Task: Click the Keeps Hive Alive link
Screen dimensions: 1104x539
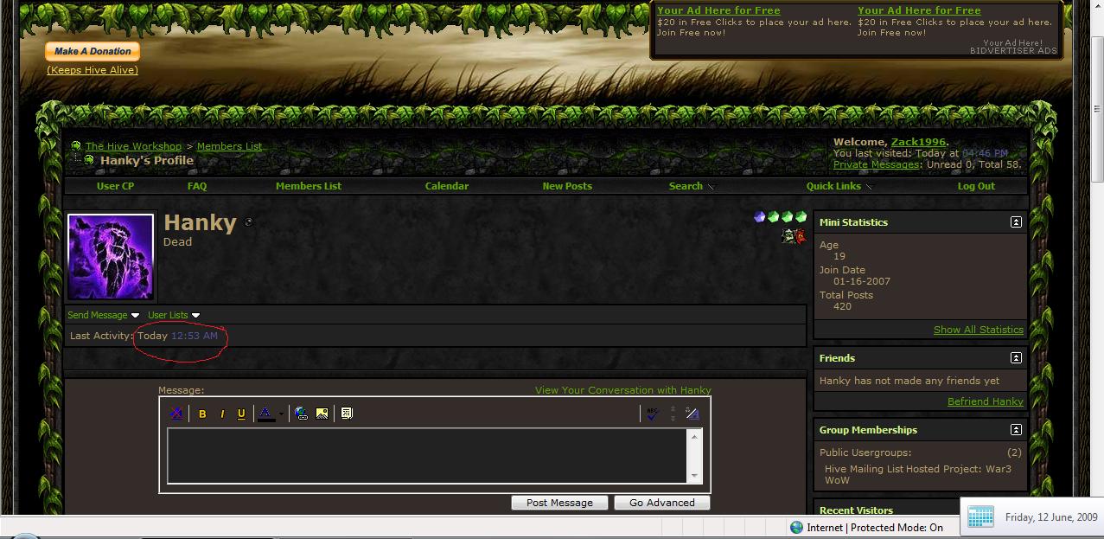Action: click(93, 70)
